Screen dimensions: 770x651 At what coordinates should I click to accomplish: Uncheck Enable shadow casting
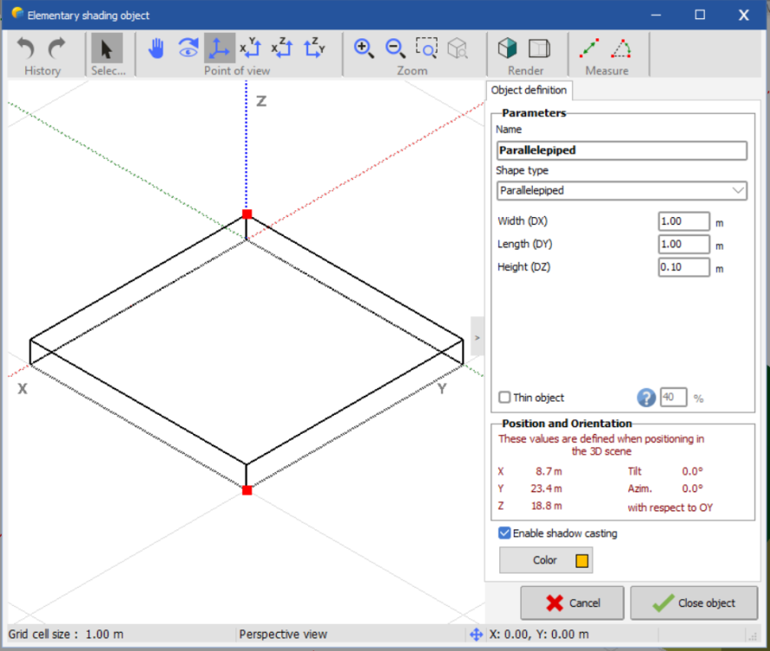click(505, 533)
